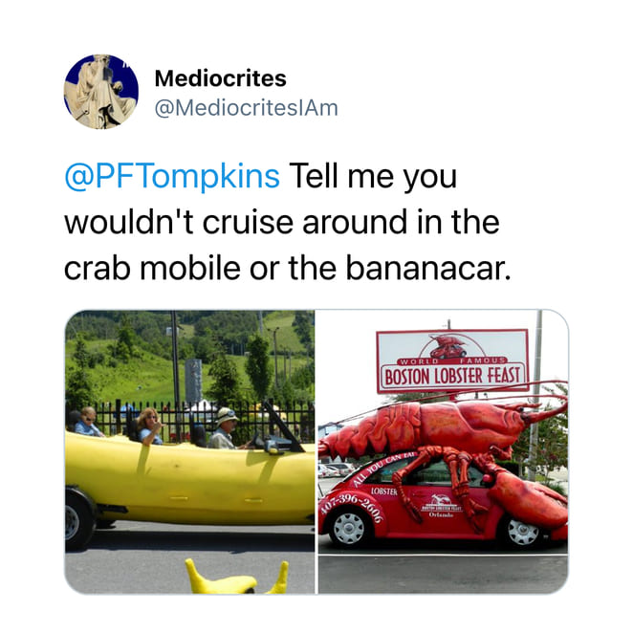This screenshot has width=633, height=633.
Task: Click the LOBSTER label on the car door
Action: 384,491
